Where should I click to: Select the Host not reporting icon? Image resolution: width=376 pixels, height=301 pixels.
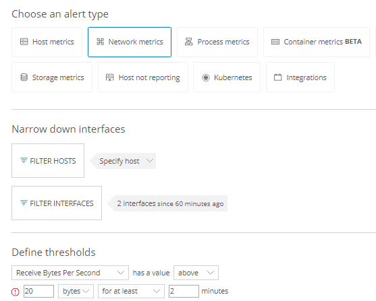coord(109,77)
